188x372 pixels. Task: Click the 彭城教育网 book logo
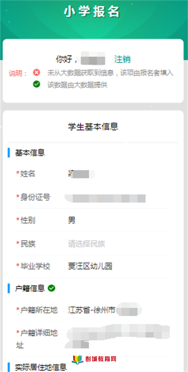[x=78, y=359]
